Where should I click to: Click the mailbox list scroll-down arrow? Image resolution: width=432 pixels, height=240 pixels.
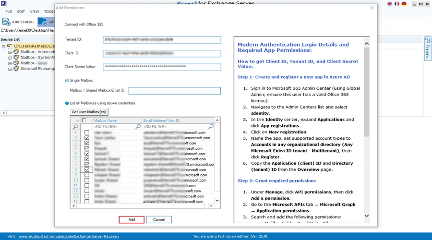217,201
